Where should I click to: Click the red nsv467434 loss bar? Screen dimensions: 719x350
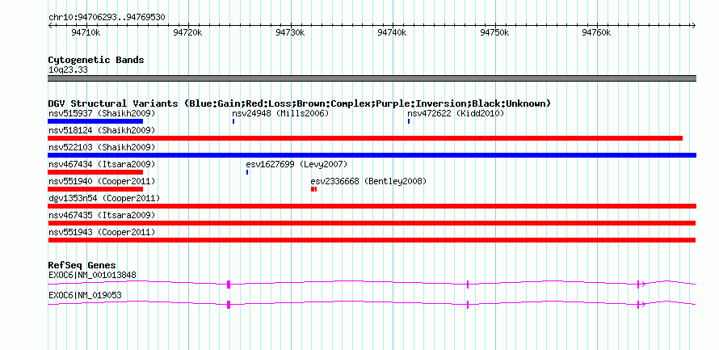pyautogui.click(x=95, y=172)
